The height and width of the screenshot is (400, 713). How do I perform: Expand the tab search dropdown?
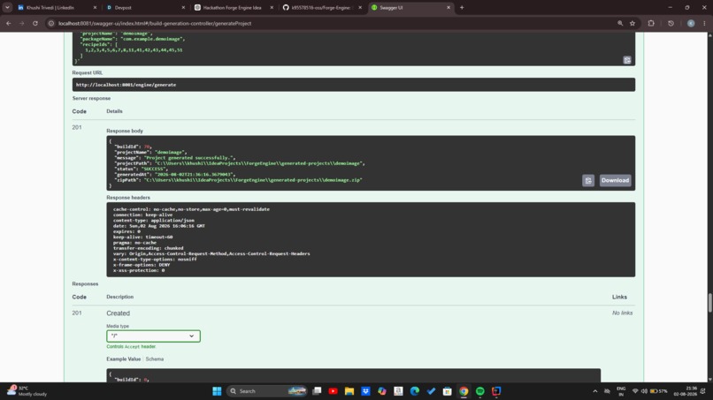pos(7,8)
